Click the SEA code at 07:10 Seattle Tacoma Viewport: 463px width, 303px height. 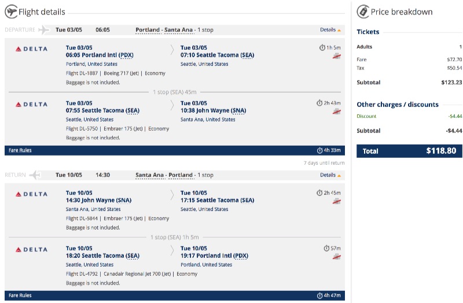pyautogui.click(x=247, y=55)
